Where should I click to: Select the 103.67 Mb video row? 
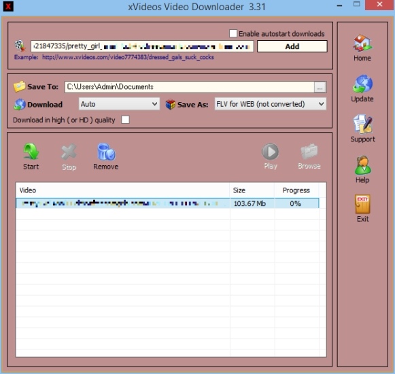click(x=167, y=203)
